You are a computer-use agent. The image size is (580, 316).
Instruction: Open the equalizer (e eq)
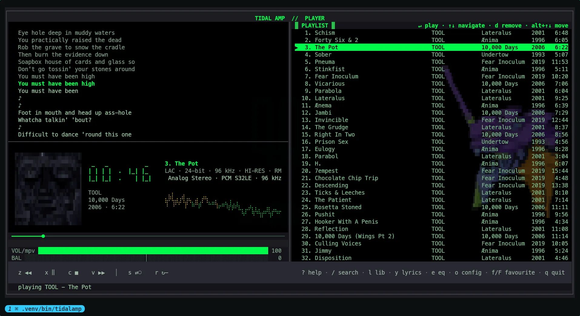(438, 273)
